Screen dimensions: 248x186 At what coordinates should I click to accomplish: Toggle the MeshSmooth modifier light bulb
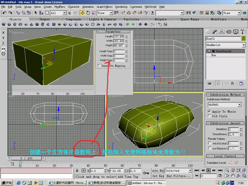click(x=209, y=51)
